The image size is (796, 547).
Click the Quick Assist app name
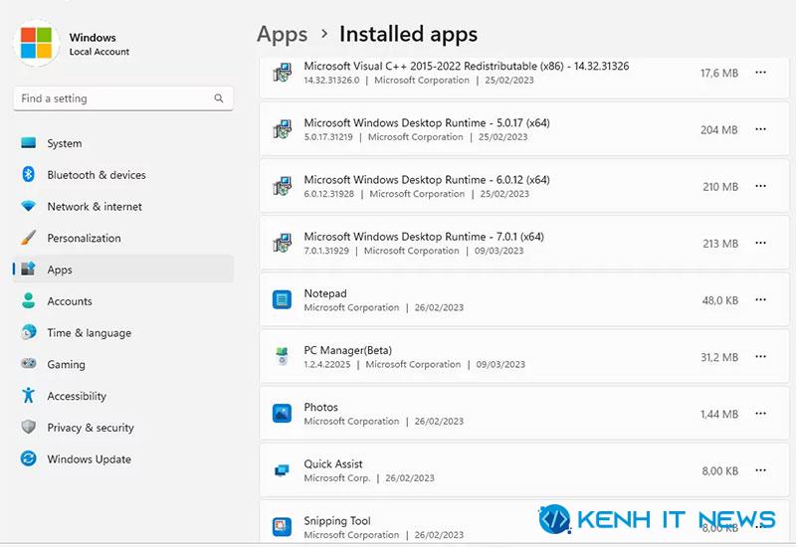(x=333, y=463)
